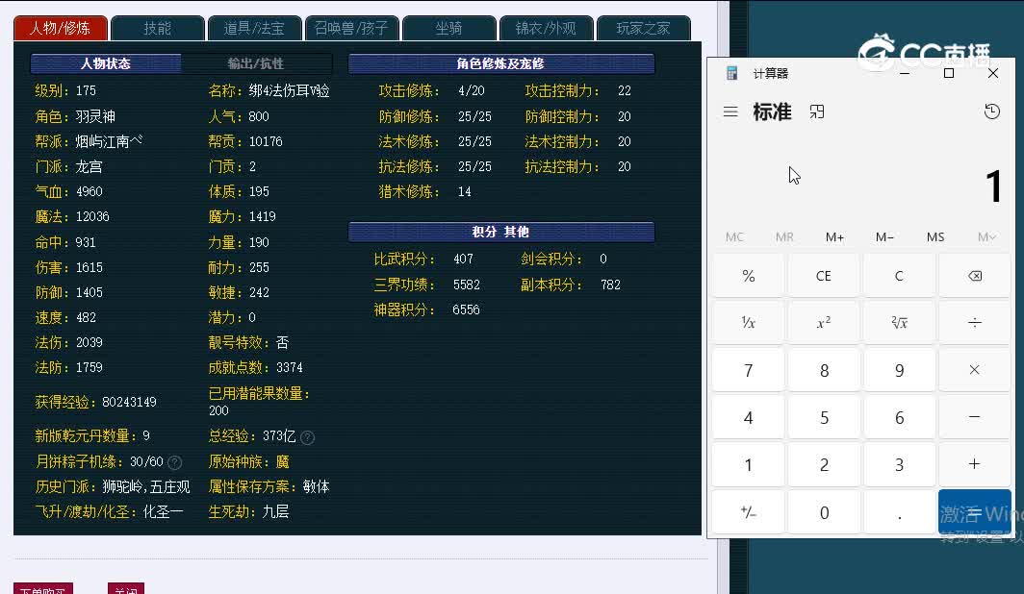Click the MC memory clear button
Image resolution: width=1024 pixels, height=594 pixels.
[734, 237]
